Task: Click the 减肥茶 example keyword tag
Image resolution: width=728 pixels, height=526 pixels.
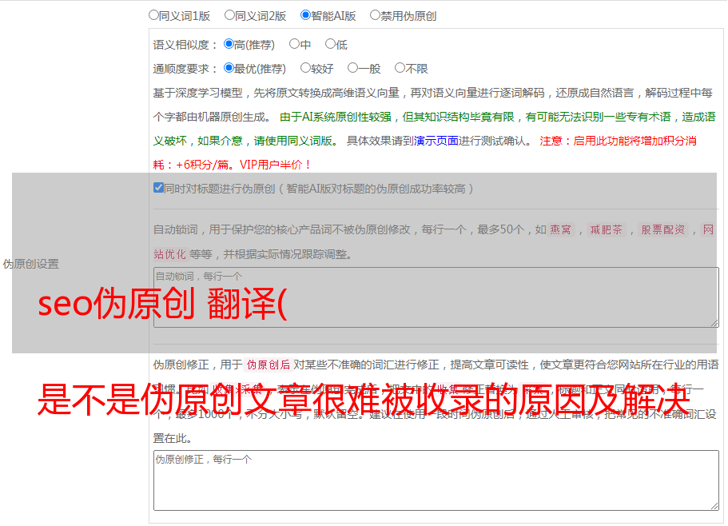Action: tap(606, 229)
